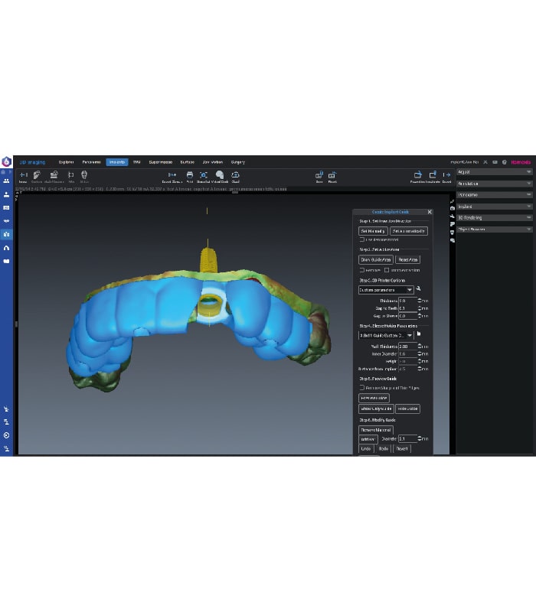Click the Thickness value stepper arrows

(x=420, y=301)
